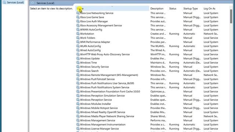235x132 pixels.
Task: Click the Xbox Live Game Save gear icon
Action: 78,17
